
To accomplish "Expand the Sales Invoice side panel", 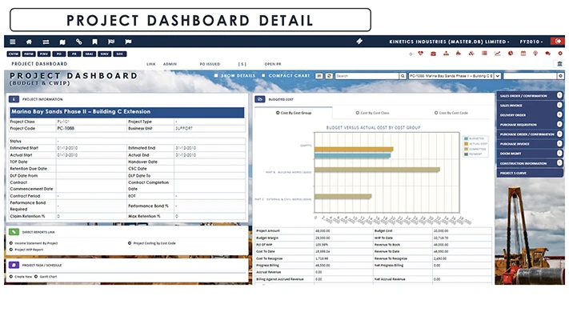I will [x=529, y=105].
